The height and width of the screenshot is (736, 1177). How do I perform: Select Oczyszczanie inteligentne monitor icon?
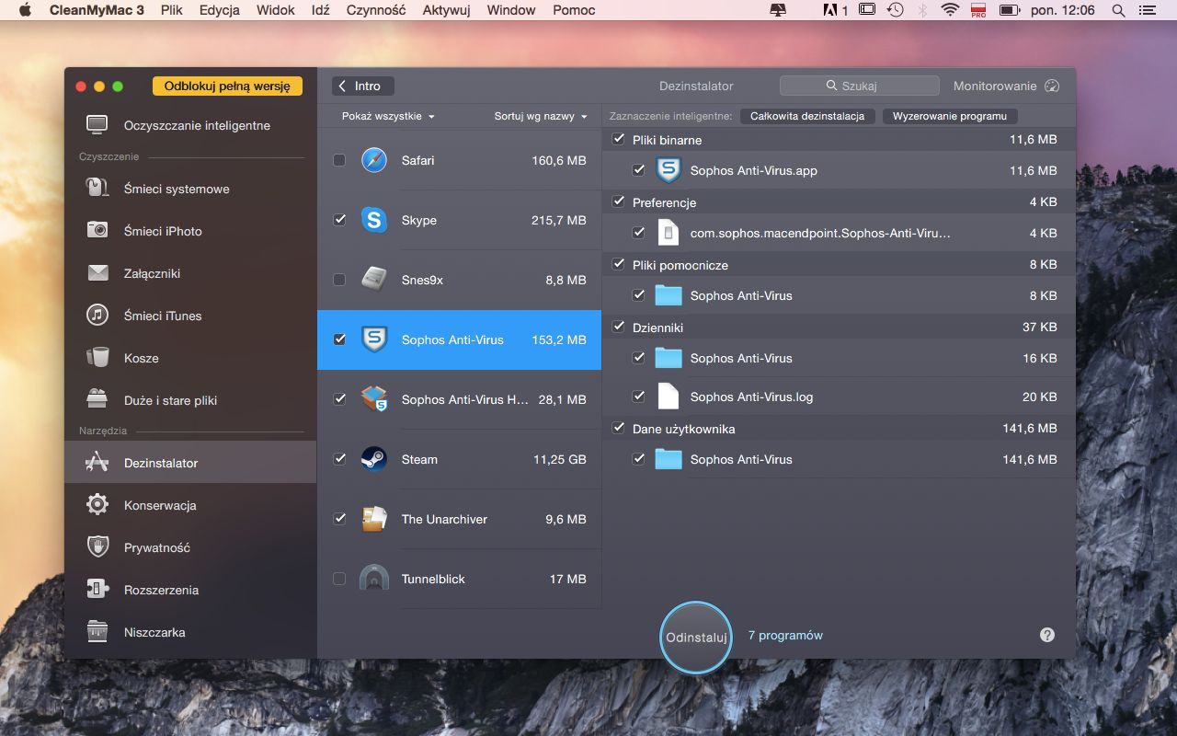[x=97, y=125]
